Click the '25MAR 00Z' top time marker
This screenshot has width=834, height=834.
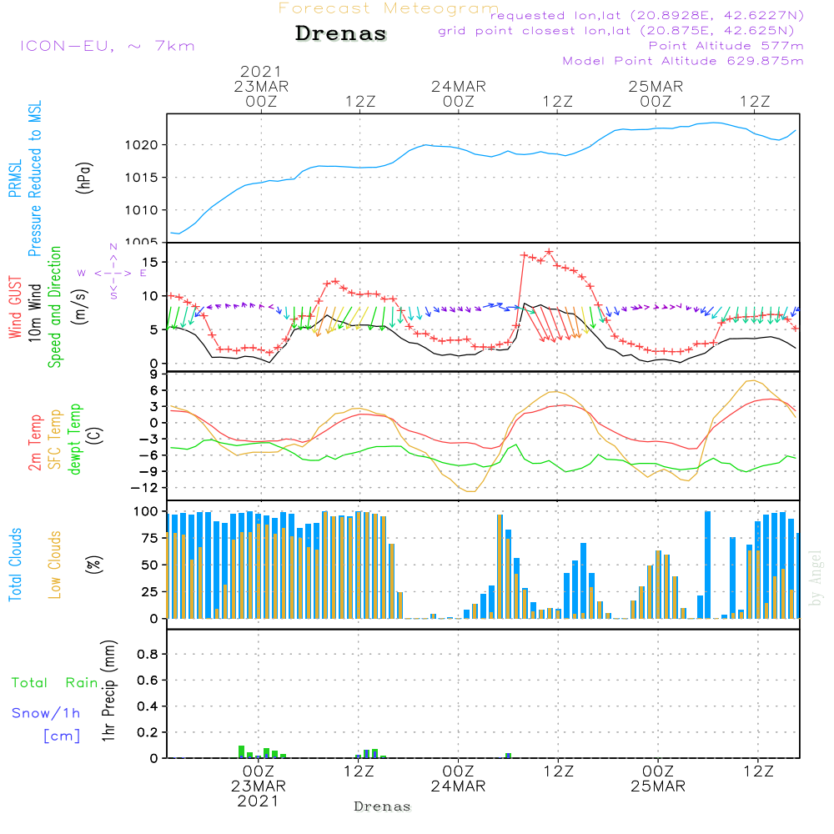point(656,93)
